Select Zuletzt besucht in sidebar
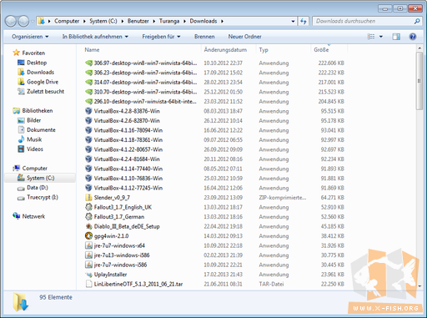Image resolution: width=427 pixels, height=318 pixels. (45, 92)
